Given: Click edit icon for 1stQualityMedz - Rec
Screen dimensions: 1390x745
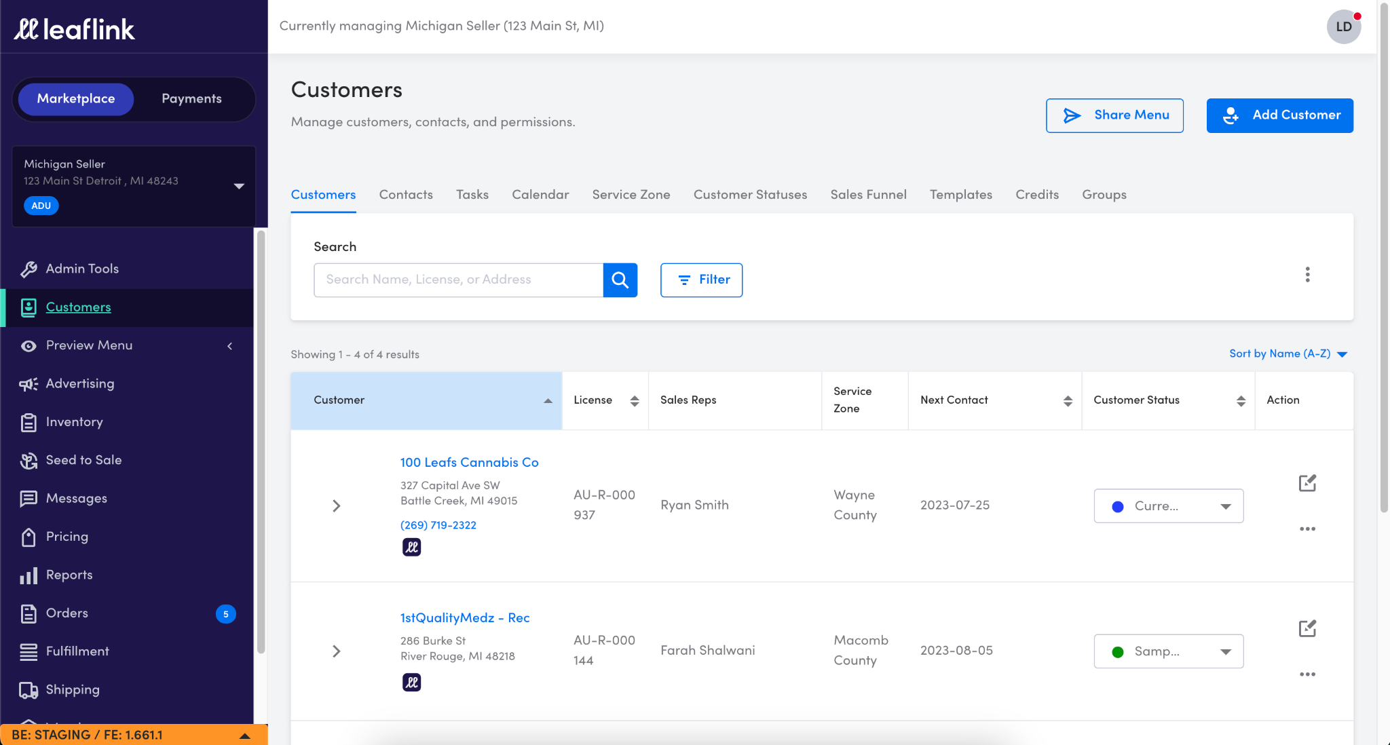Looking at the screenshot, I should click(x=1307, y=628).
